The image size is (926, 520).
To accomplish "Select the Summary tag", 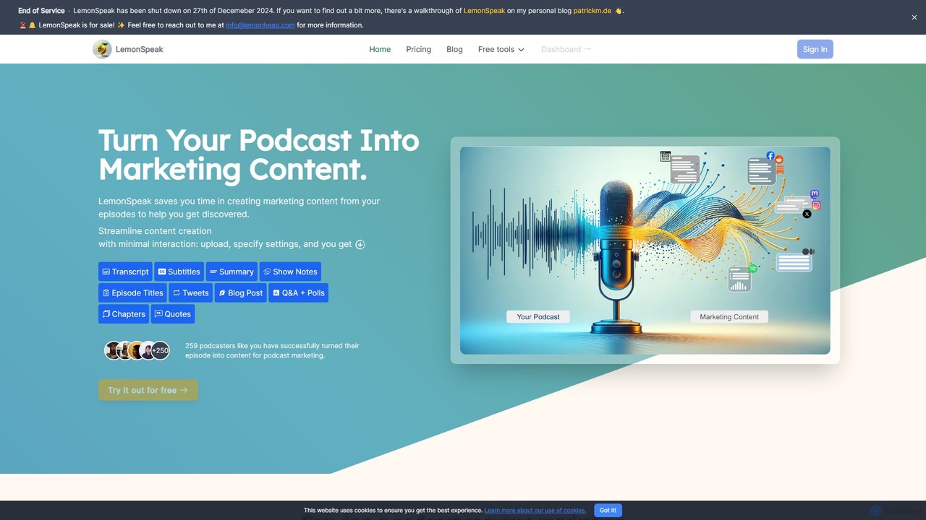I will pos(231,272).
